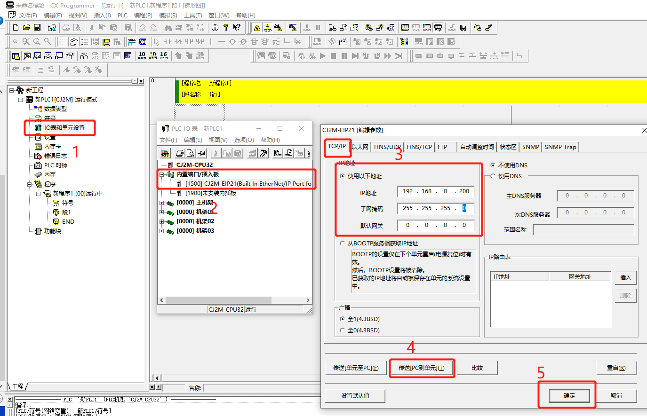Open the 自动调整时间 tab
The height and width of the screenshot is (416, 647).
(477, 147)
